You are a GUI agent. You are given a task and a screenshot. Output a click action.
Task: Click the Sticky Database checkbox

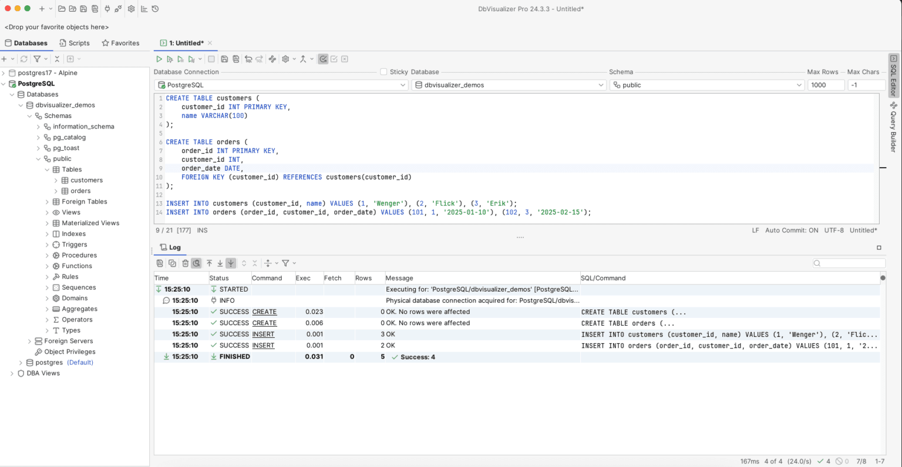(385, 72)
